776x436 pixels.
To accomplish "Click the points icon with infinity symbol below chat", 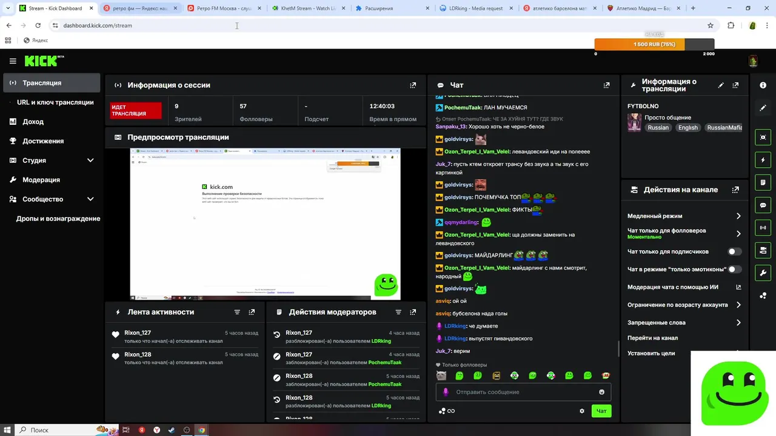I will (x=446, y=411).
